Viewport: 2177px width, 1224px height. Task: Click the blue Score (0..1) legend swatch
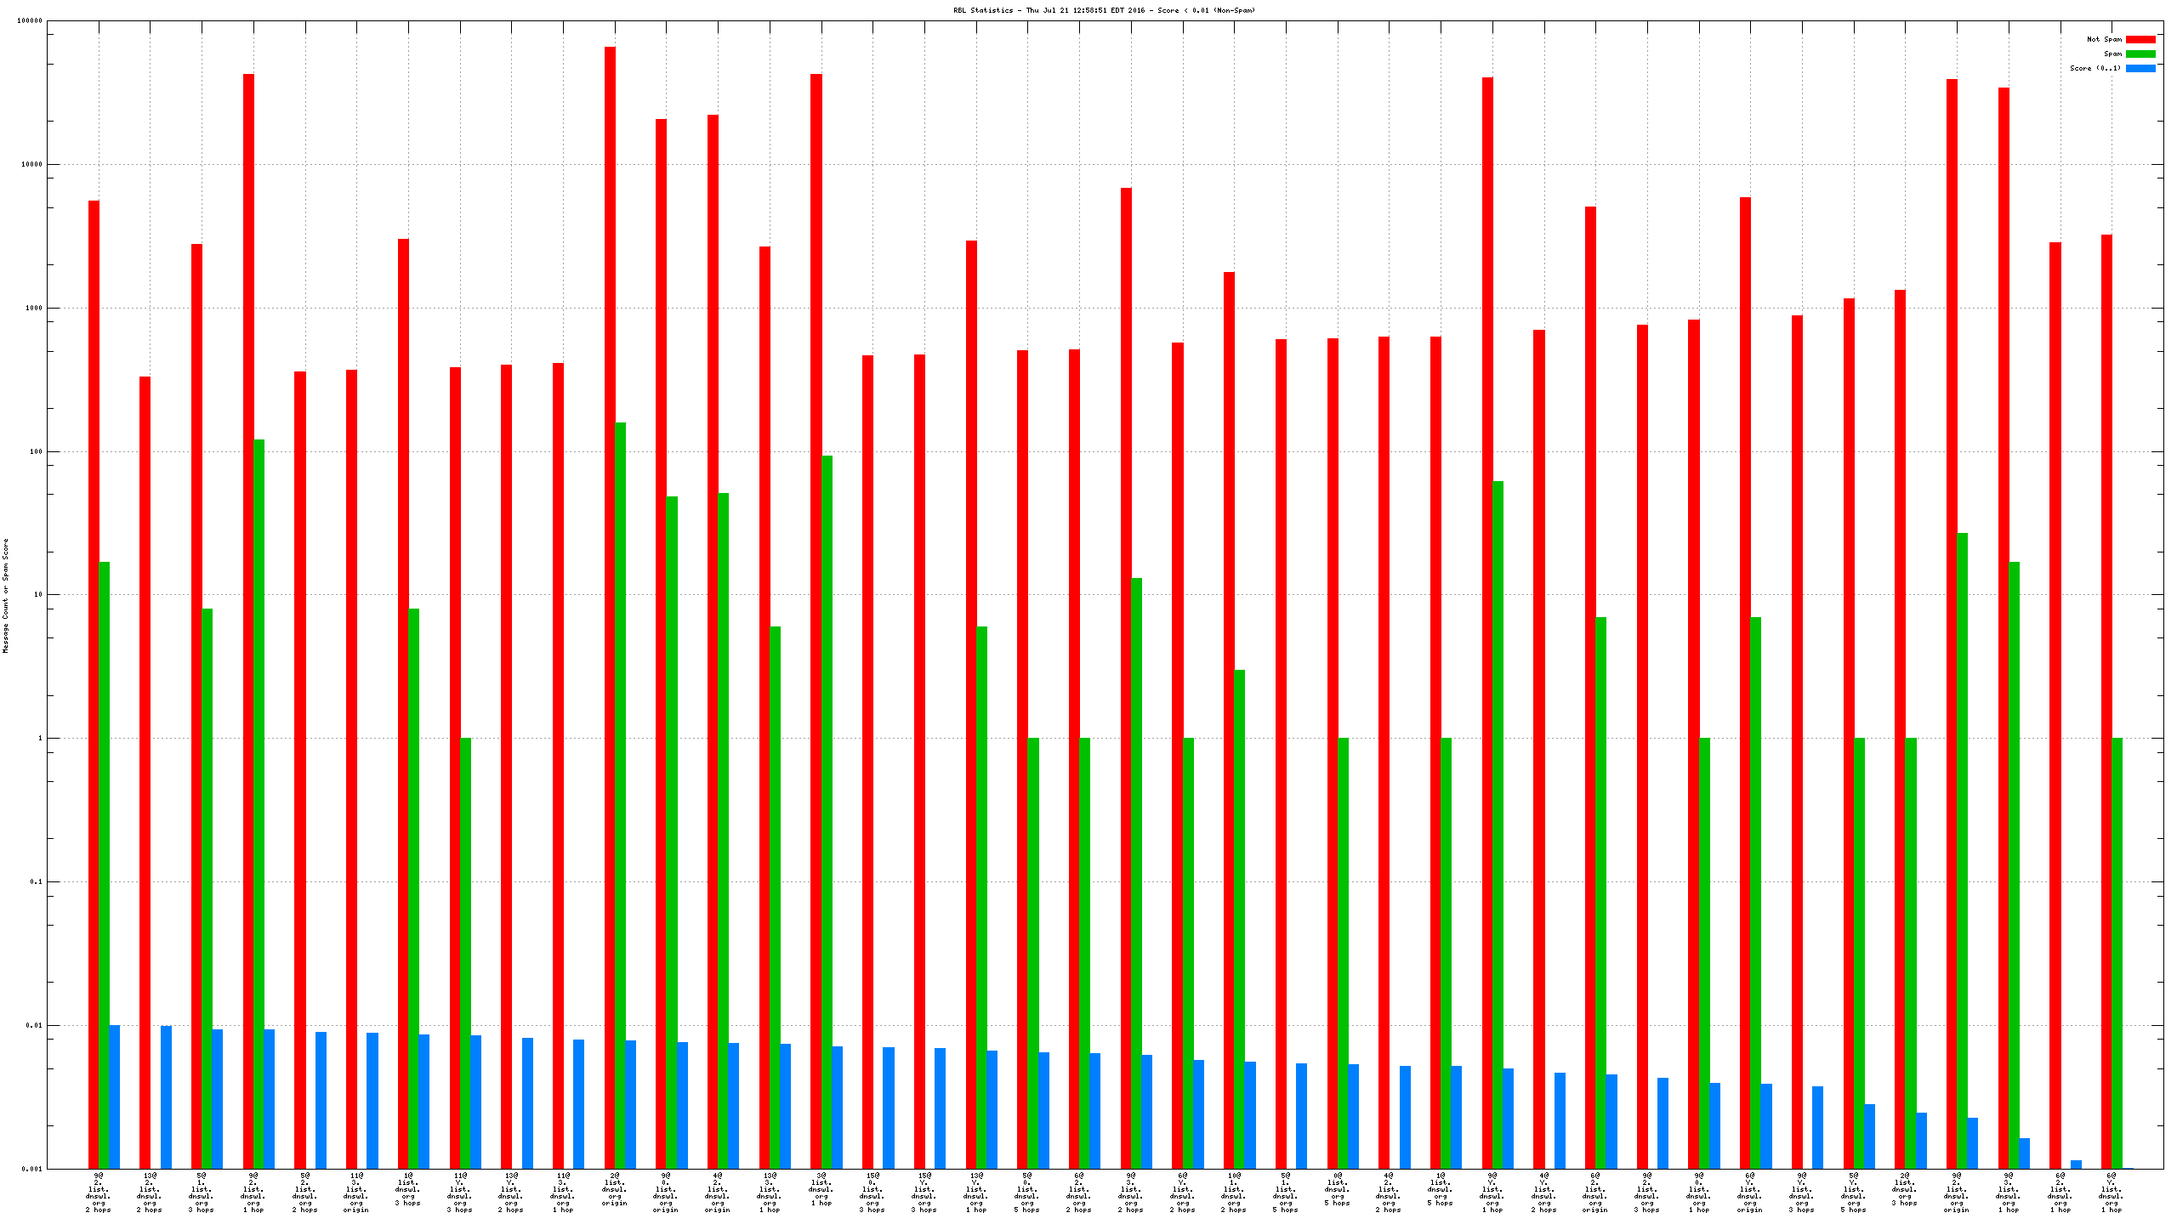pos(2140,68)
